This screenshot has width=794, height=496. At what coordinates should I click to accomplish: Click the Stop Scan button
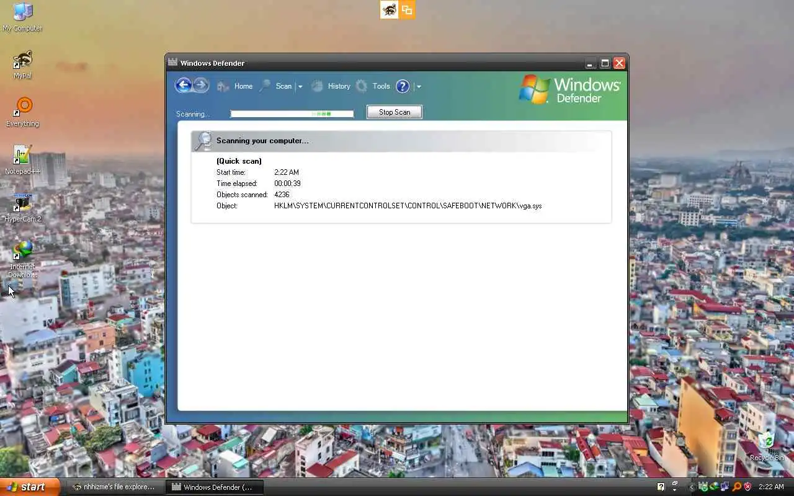pos(395,112)
